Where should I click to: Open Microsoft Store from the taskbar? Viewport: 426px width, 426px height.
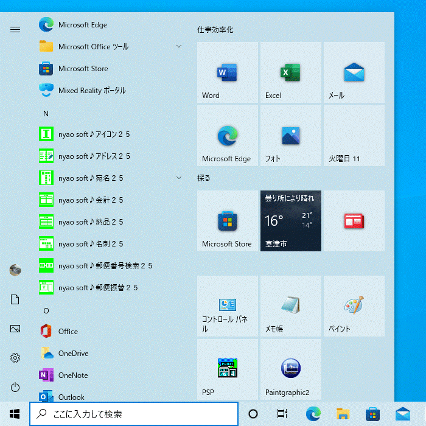click(x=372, y=414)
